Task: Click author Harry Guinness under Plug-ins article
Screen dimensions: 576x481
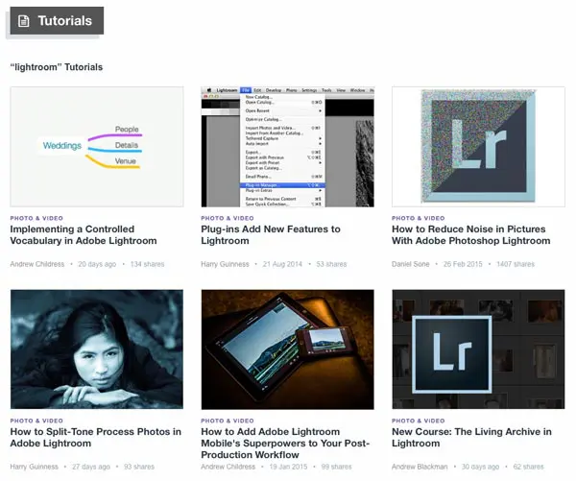Action: pyautogui.click(x=225, y=264)
